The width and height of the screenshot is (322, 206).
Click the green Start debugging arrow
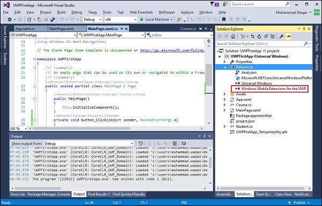coord(142,19)
